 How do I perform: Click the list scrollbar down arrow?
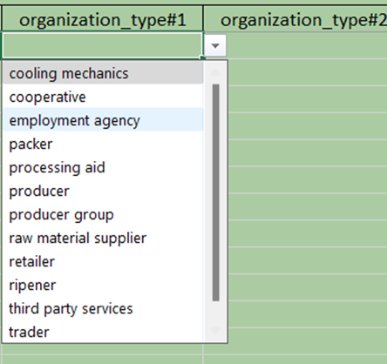point(215,331)
